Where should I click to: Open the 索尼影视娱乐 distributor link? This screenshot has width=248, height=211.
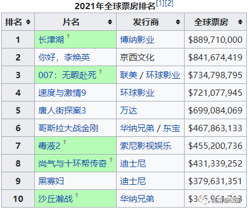(x=146, y=146)
